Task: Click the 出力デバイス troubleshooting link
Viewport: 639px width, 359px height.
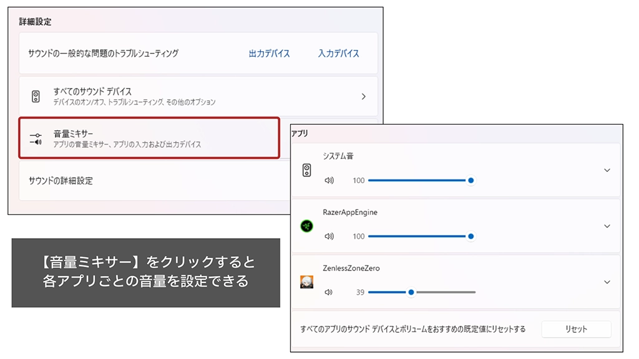Action: [x=269, y=54]
